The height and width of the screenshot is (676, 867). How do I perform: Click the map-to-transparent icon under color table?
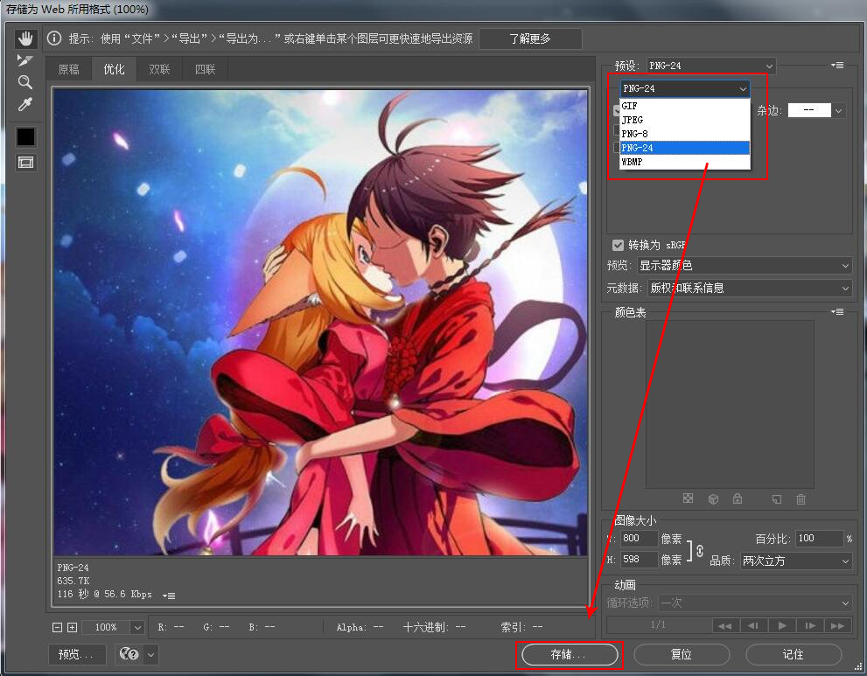coord(688,498)
